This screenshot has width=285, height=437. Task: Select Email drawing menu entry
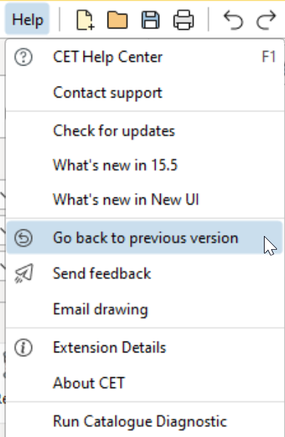(x=145, y=309)
